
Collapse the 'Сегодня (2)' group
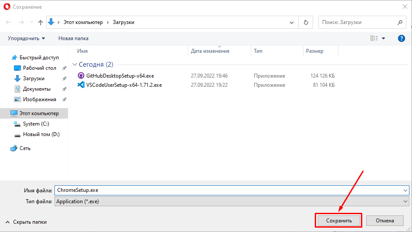click(x=75, y=65)
